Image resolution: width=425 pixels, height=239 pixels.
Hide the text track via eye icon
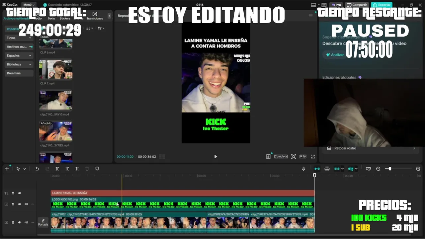[x=20, y=193]
